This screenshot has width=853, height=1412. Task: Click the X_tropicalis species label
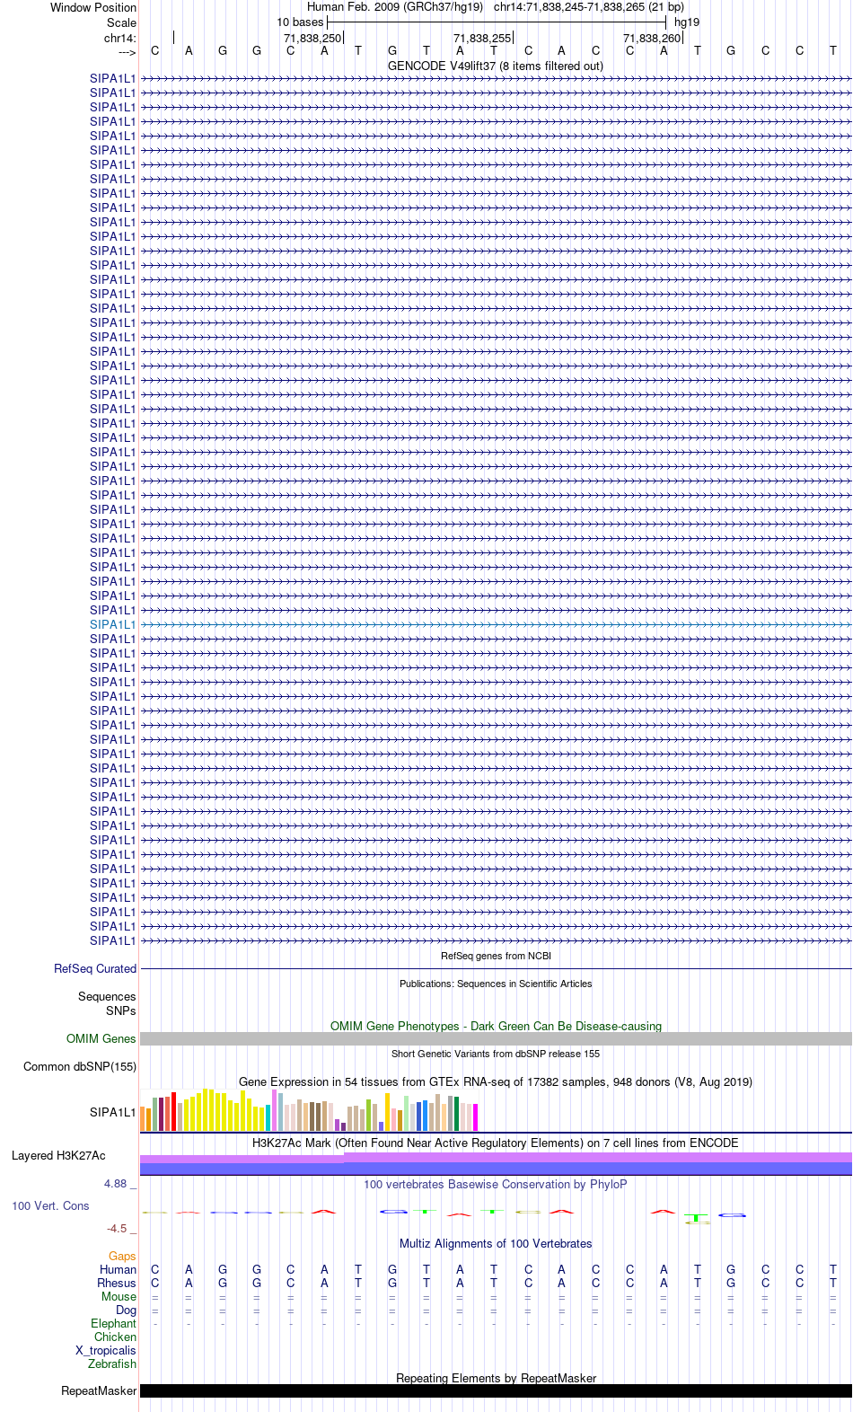pyautogui.click(x=106, y=1350)
